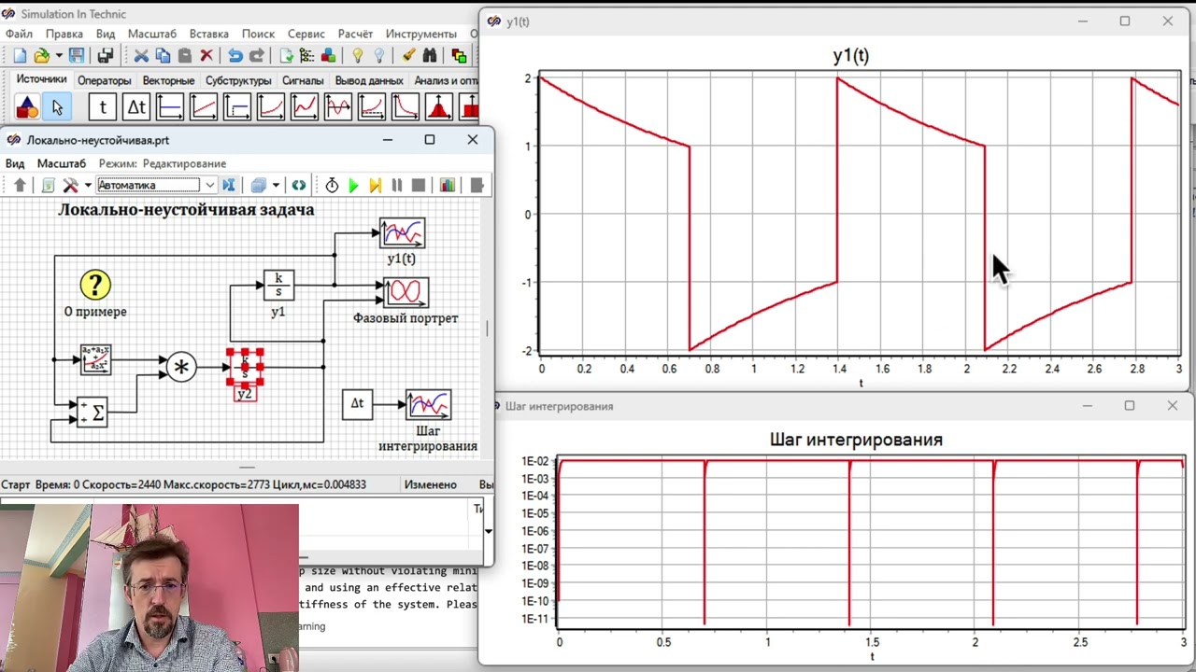Click the summator Σ block
This screenshot has height=672, width=1196.
(92, 412)
